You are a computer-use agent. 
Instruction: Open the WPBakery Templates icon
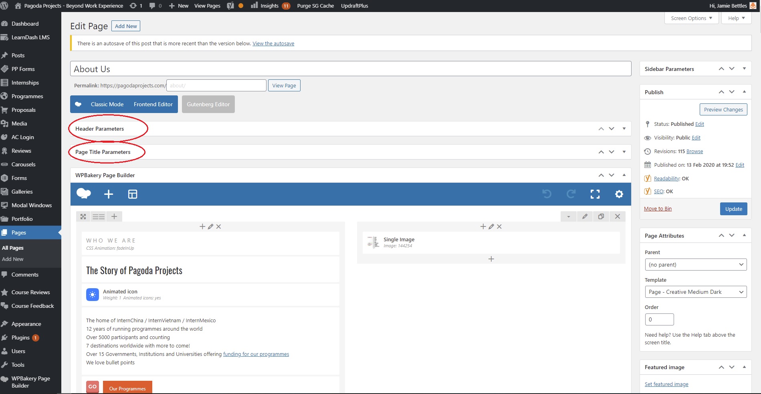click(133, 194)
